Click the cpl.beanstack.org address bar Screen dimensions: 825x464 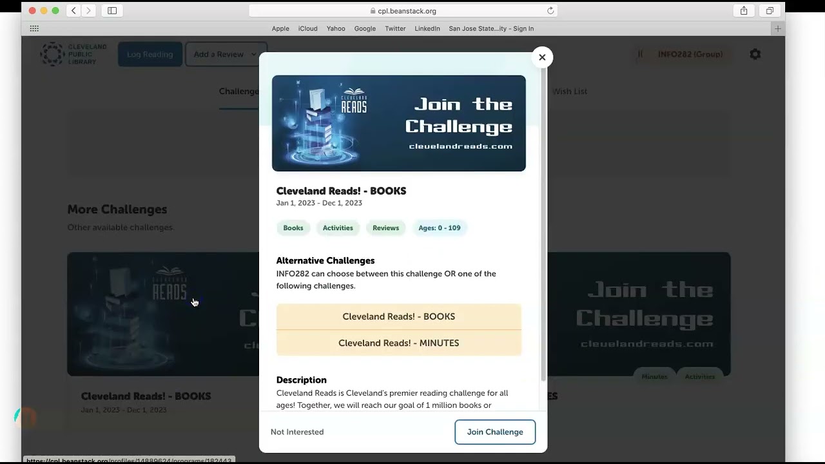click(x=403, y=11)
